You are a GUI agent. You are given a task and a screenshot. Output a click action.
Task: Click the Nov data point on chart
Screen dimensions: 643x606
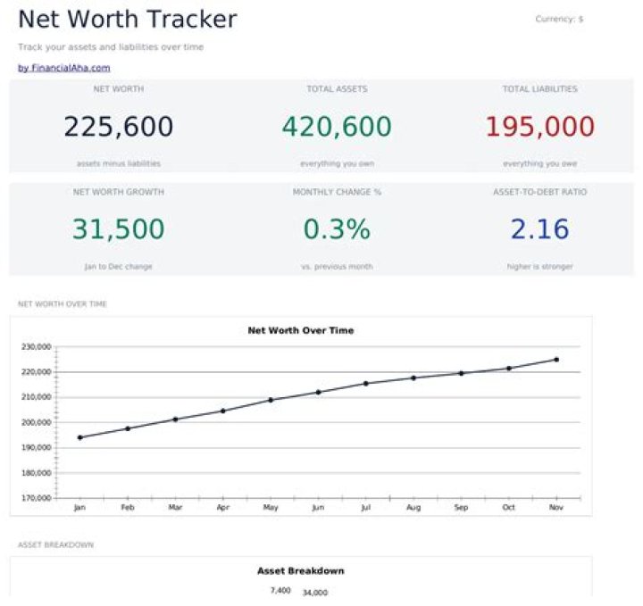tap(556, 360)
